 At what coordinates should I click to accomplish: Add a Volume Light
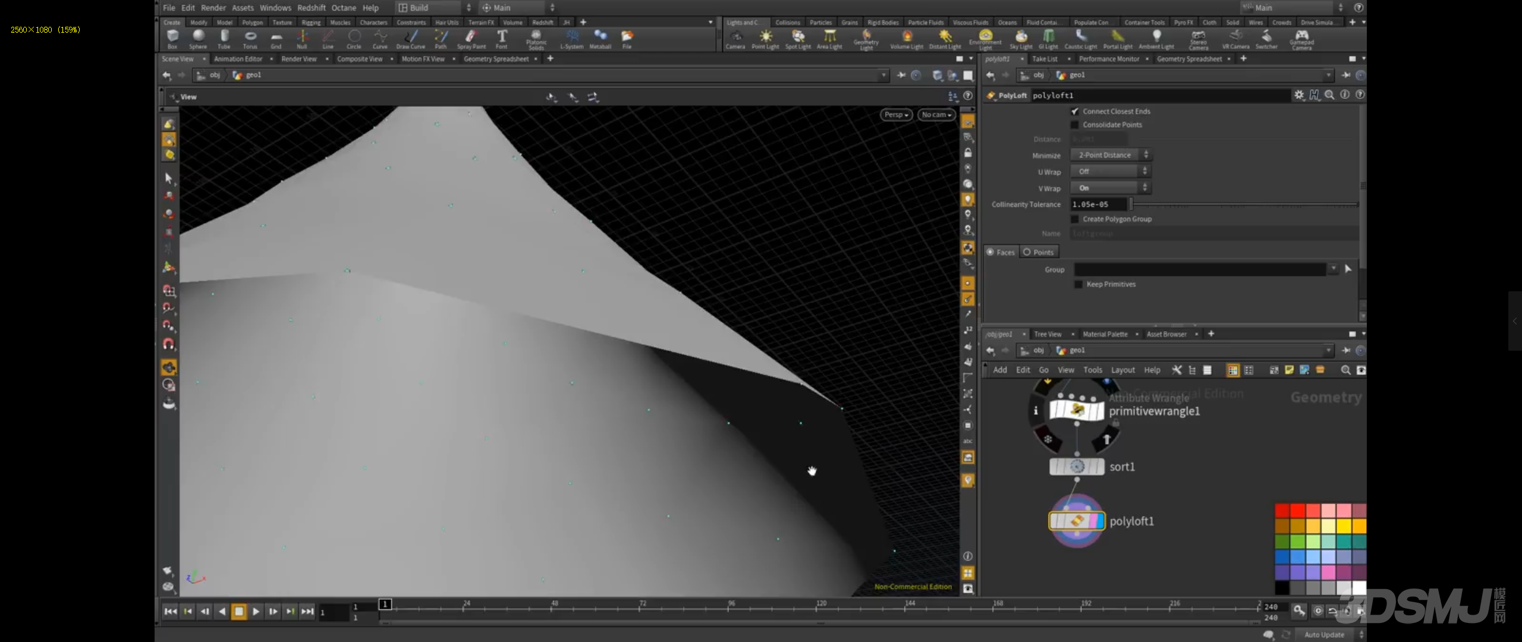907,39
